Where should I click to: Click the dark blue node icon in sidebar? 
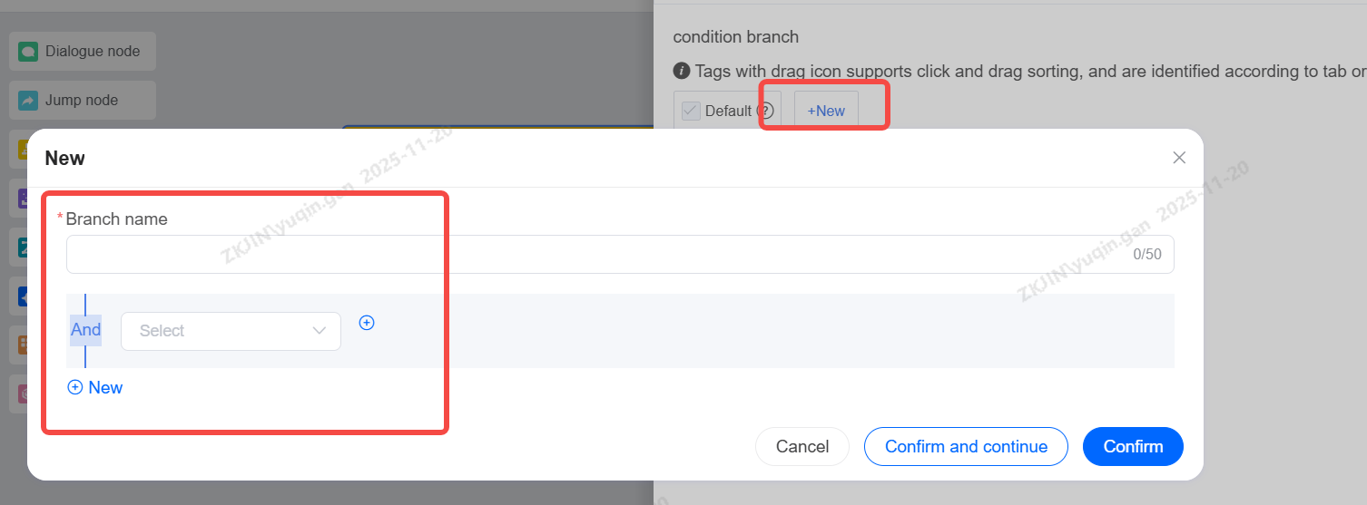click(24, 296)
